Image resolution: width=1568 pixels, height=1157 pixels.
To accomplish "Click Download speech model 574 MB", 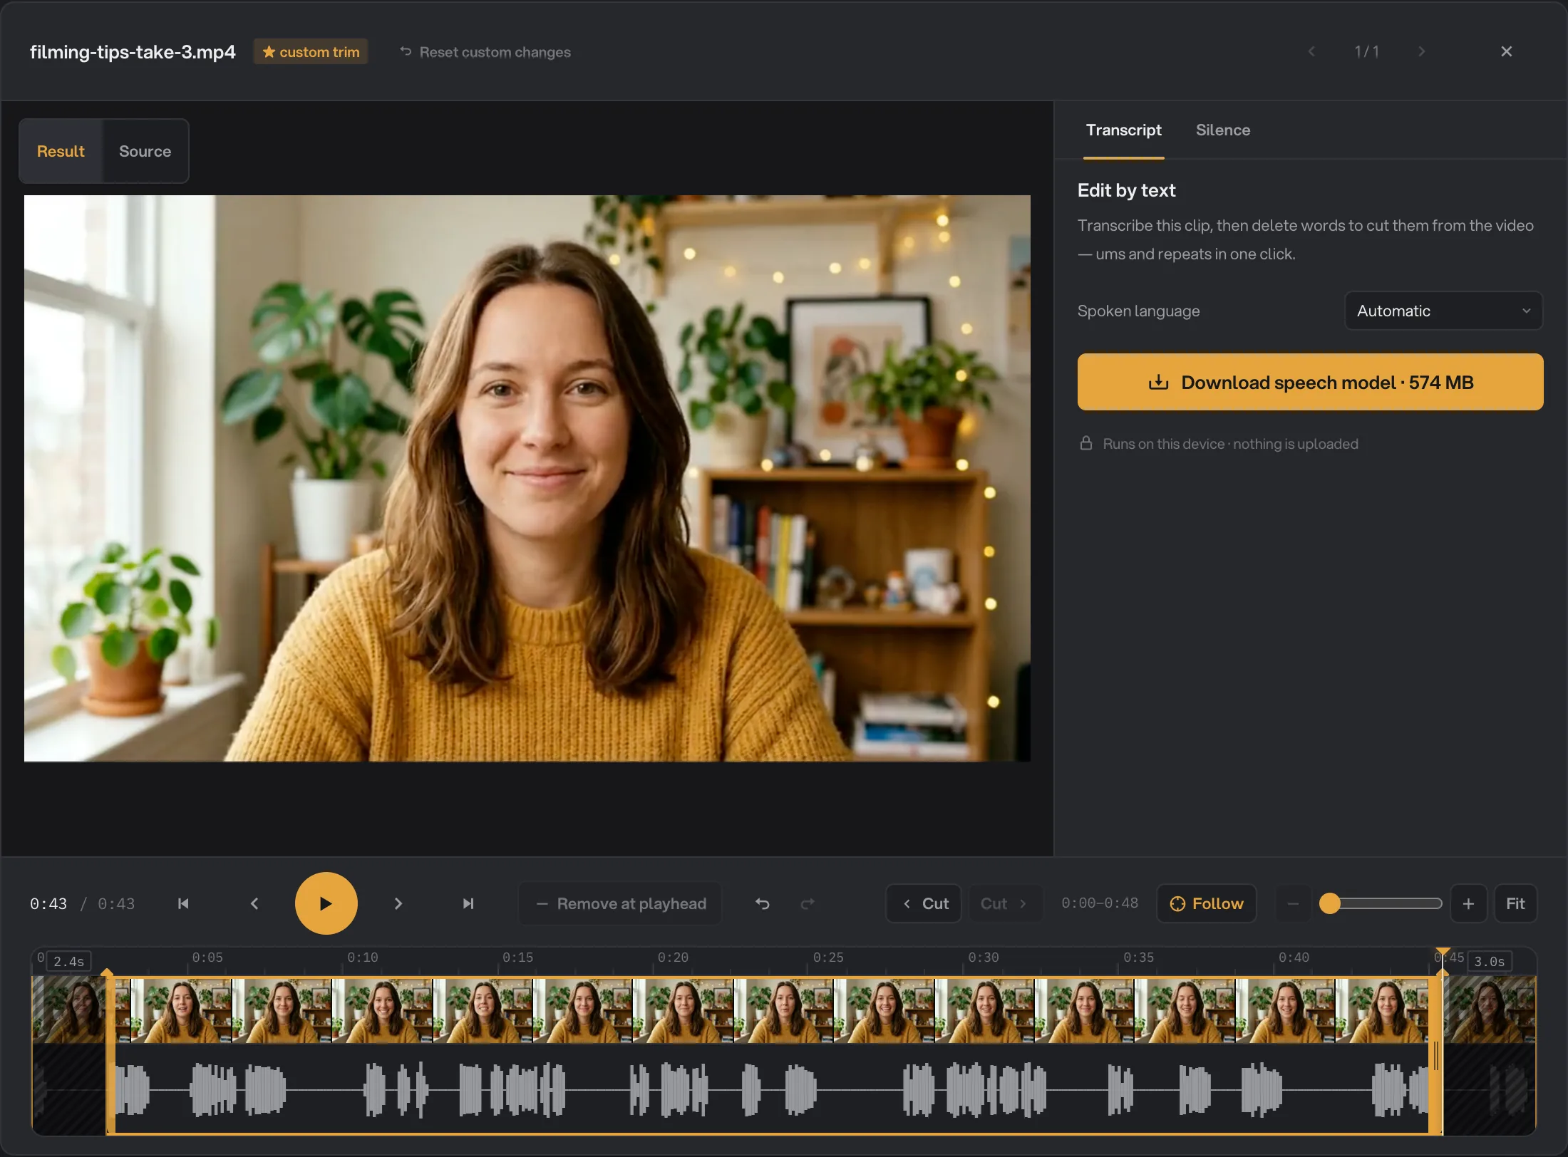I will click(1310, 382).
